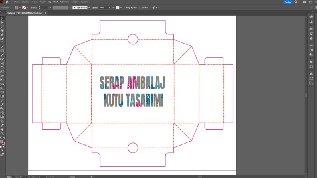Open the Swatches panel icon
Image resolution: width=317 pixels, height=178 pixels.
pyautogui.click(x=311, y=28)
